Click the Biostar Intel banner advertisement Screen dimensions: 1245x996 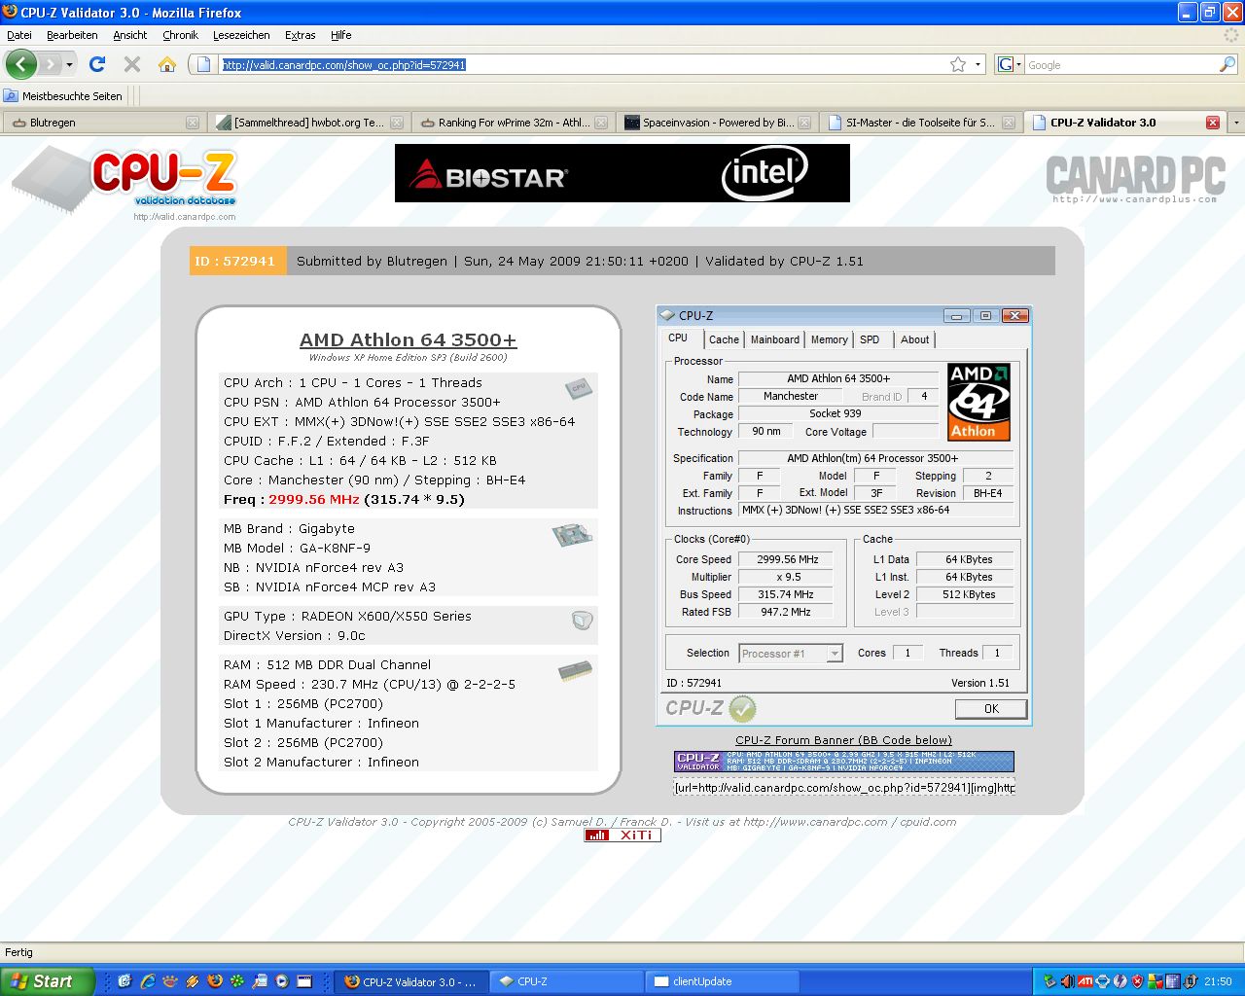point(622,173)
